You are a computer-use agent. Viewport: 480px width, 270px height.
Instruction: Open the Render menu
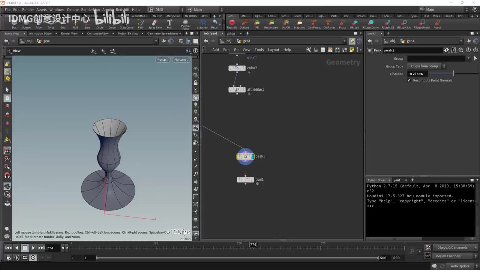point(28,10)
